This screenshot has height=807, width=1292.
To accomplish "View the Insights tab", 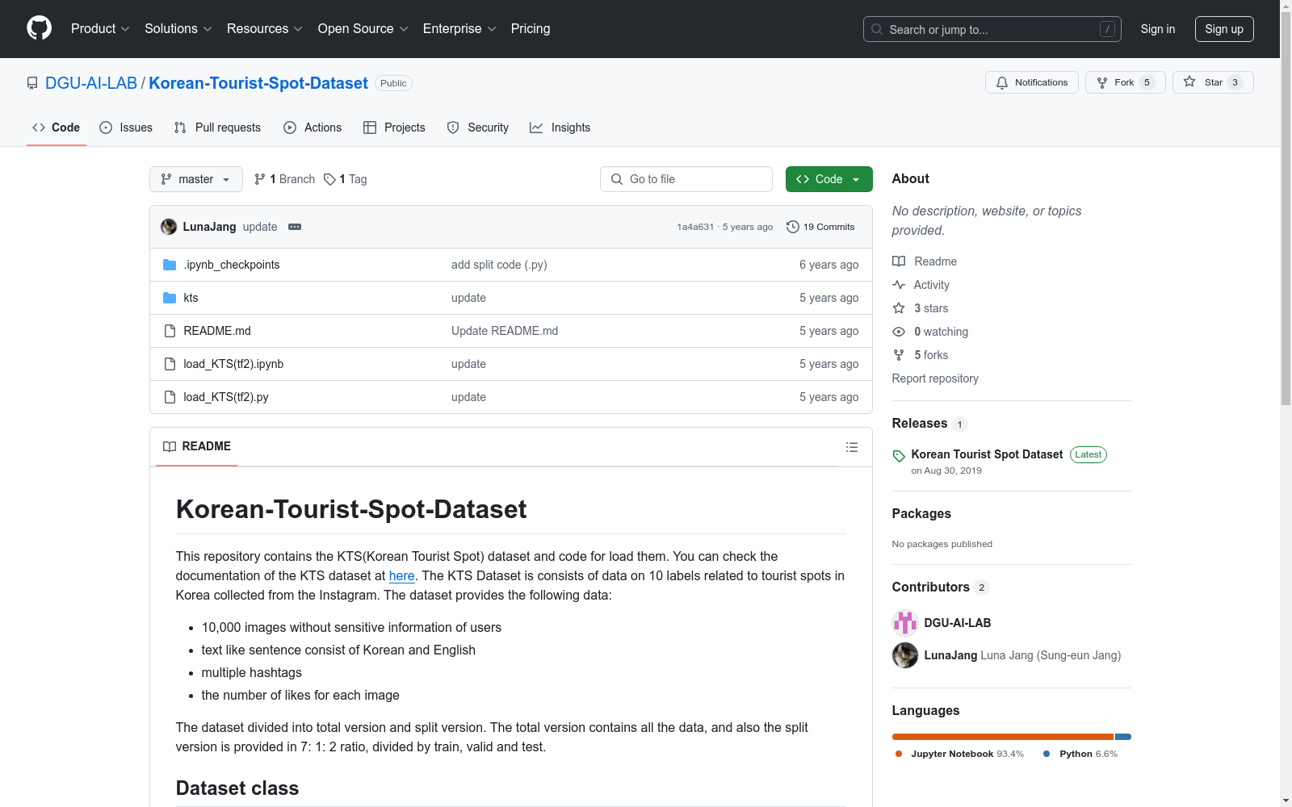I will (x=560, y=128).
